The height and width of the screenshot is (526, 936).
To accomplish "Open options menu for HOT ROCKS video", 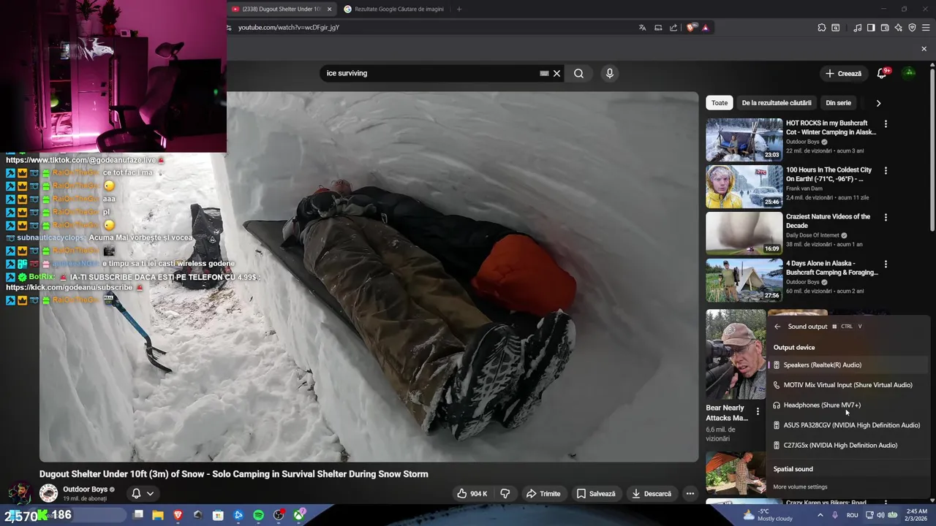I will tap(886, 124).
